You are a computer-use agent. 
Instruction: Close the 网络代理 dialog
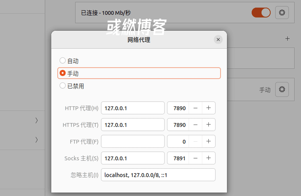[x=218, y=39]
